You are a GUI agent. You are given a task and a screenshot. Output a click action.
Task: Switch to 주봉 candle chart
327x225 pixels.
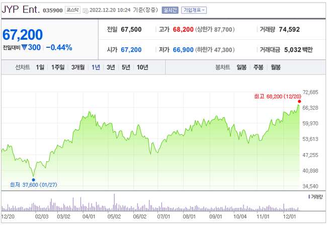coord(259,67)
